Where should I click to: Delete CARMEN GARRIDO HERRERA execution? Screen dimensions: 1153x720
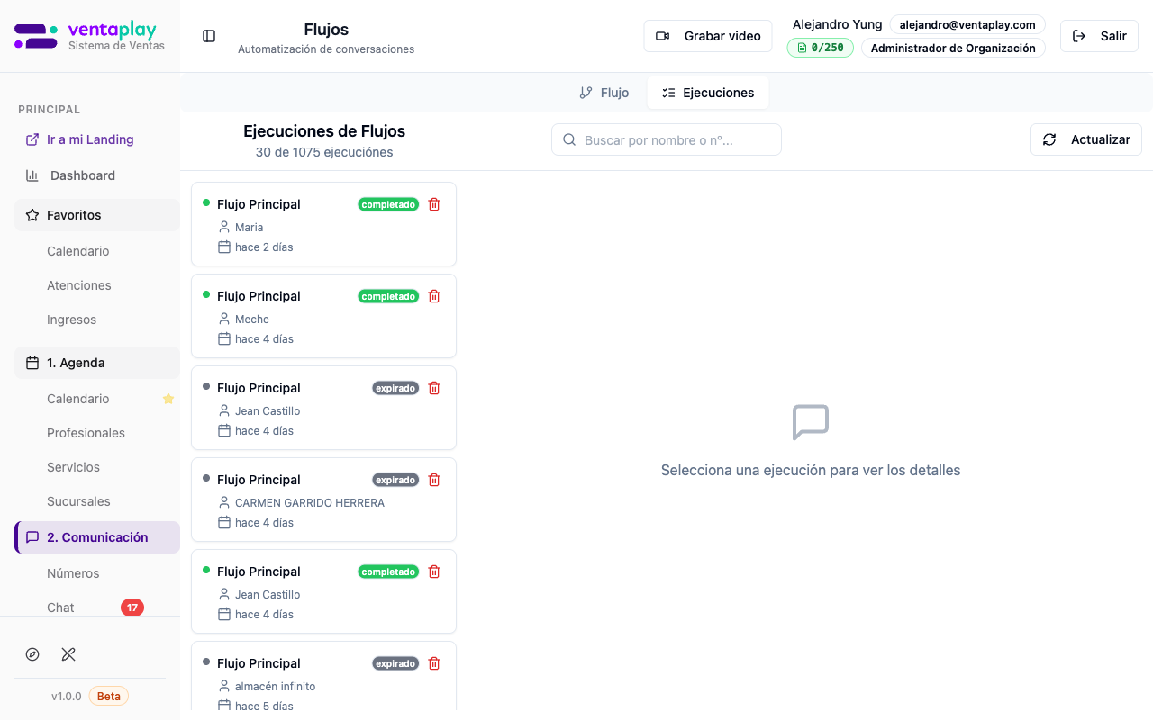point(434,480)
